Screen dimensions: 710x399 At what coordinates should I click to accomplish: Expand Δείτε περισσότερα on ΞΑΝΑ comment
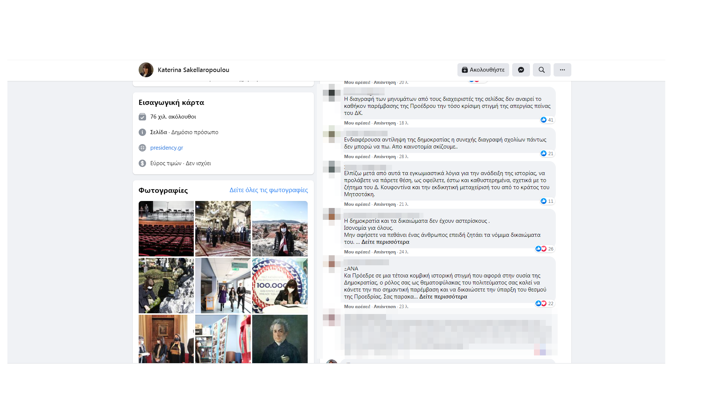[x=443, y=297]
